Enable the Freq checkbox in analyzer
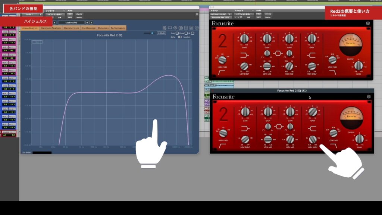Image resolution: width=382 pixels, height=215 pixels. [x=177, y=33]
